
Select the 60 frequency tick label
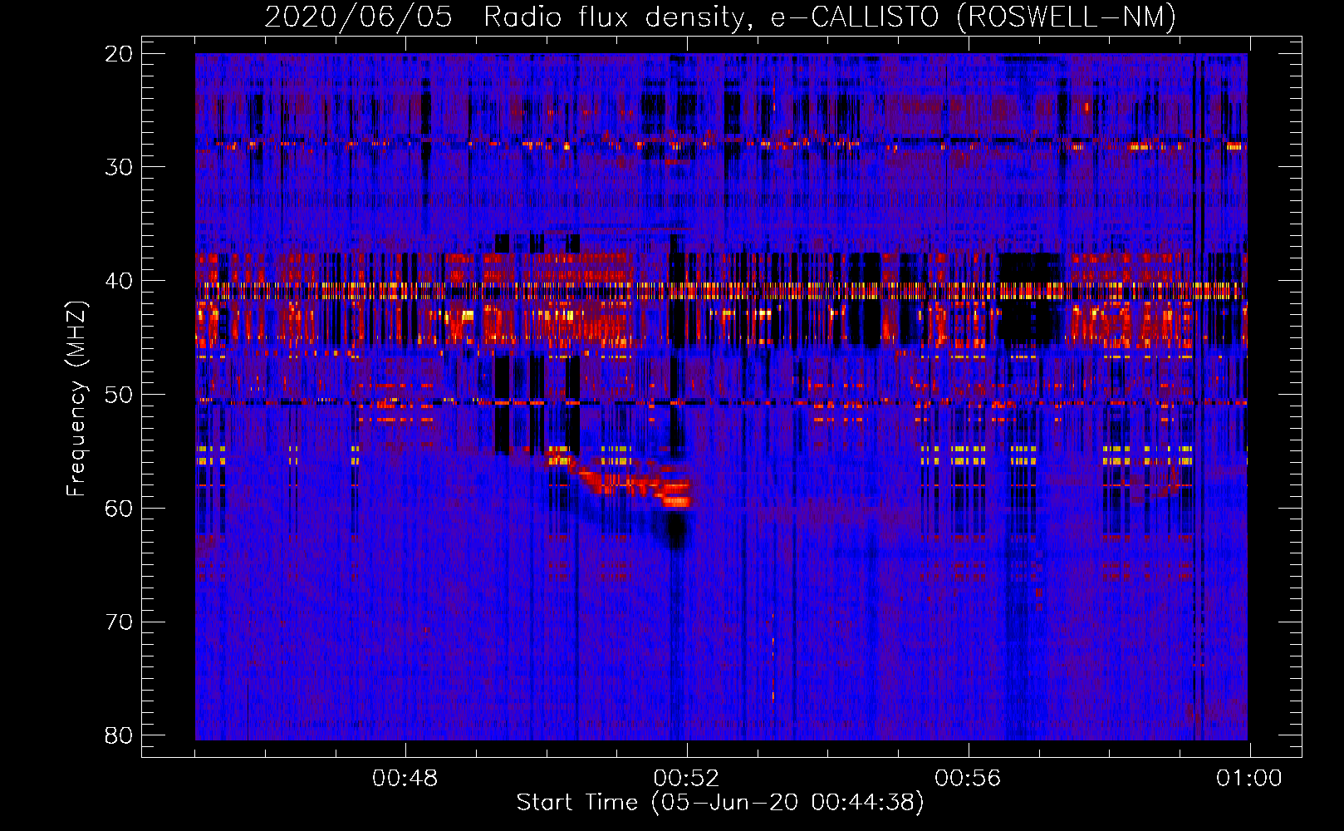tap(119, 509)
